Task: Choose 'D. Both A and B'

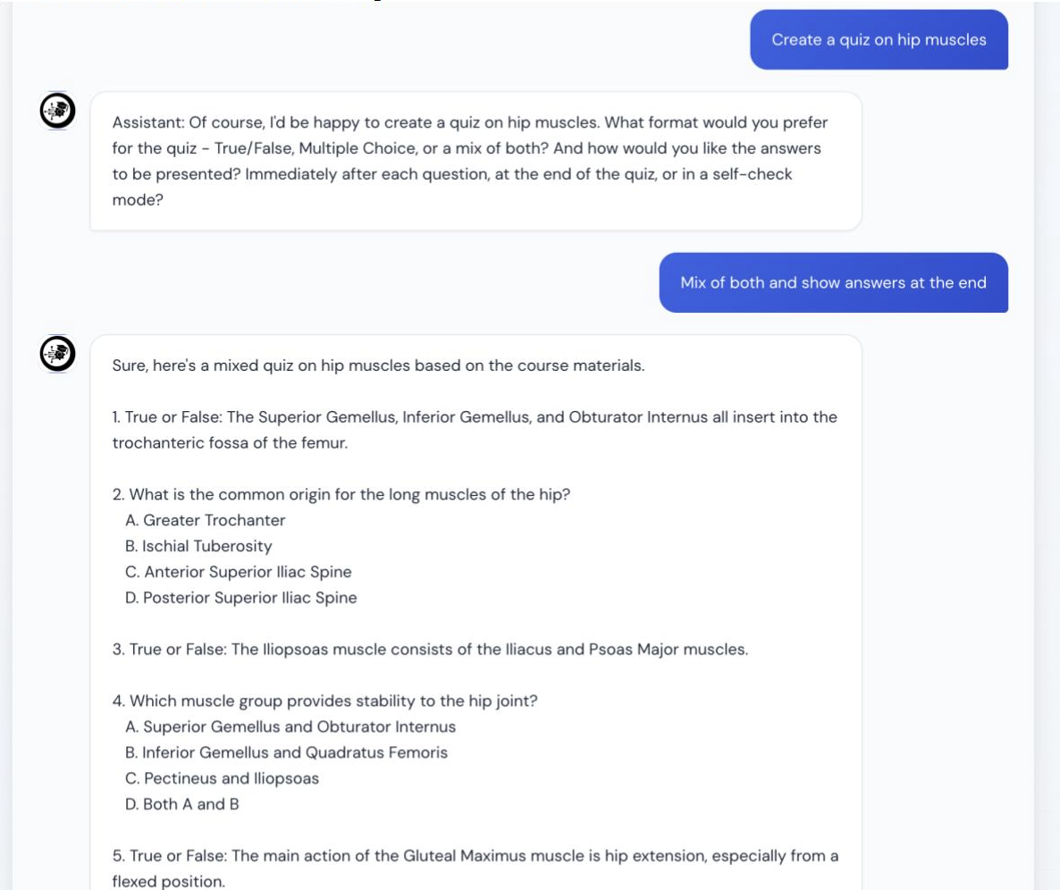Action: coord(182,804)
